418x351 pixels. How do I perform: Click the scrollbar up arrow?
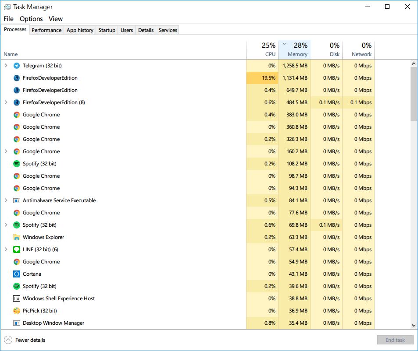414,63
